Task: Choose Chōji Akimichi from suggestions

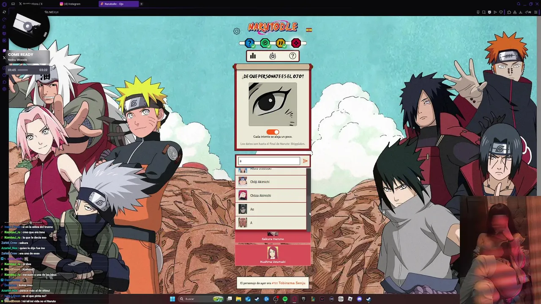Action: tap(270, 182)
